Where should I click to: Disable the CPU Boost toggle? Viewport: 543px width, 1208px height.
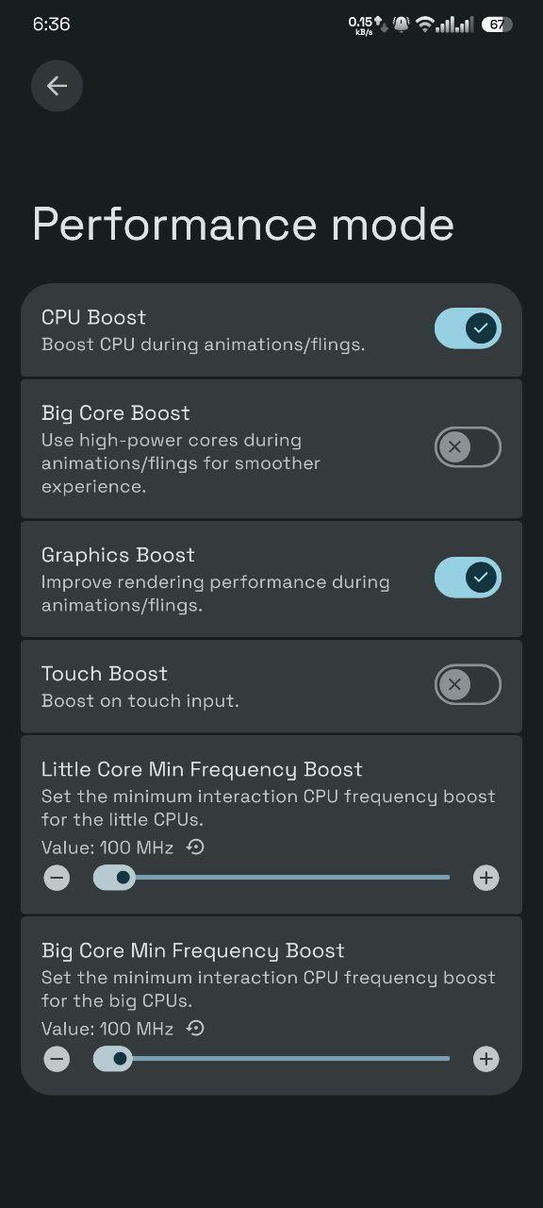468,328
